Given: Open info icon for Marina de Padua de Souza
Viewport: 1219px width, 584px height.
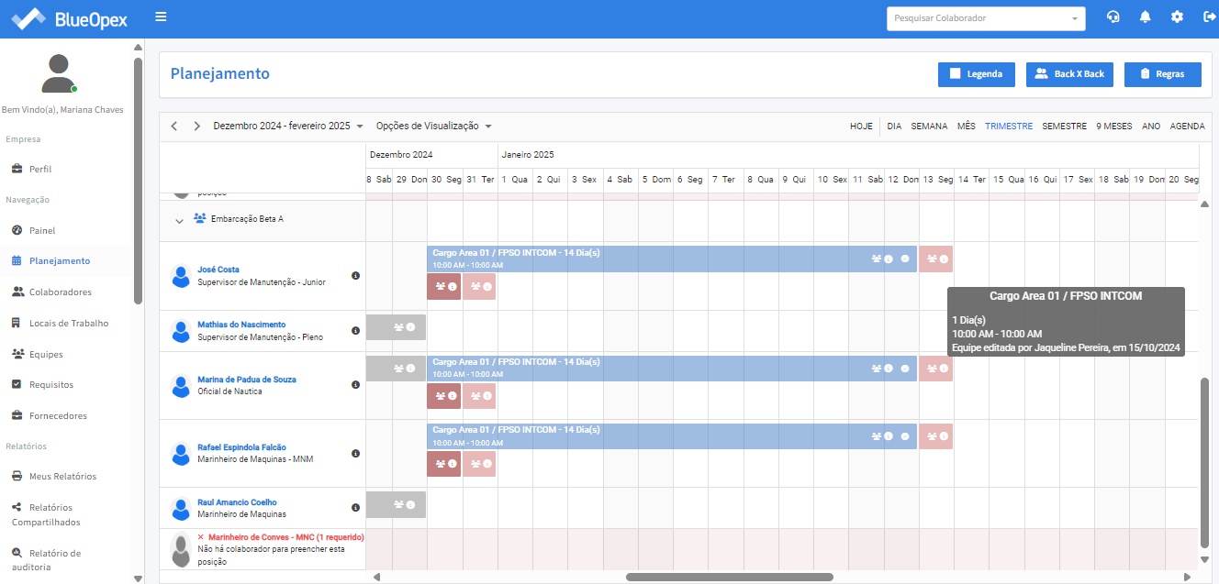Looking at the screenshot, I should (355, 385).
